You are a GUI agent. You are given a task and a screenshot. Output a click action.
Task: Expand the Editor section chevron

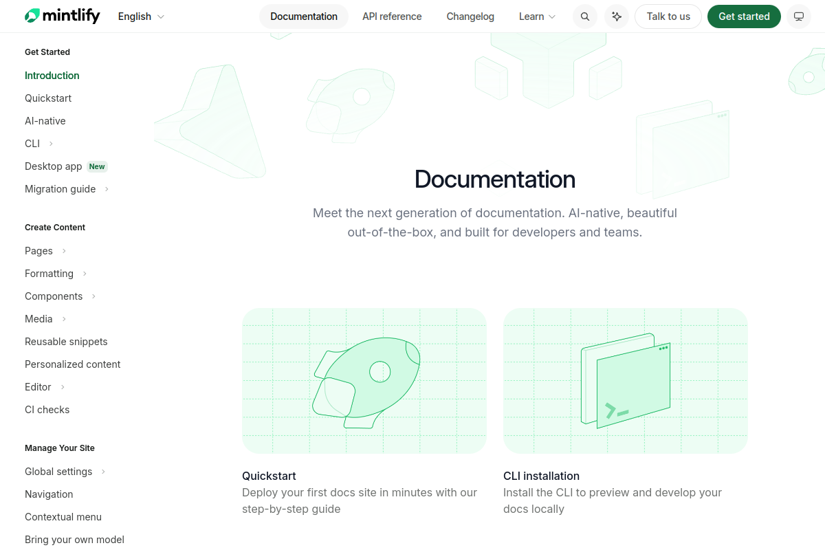click(x=63, y=387)
